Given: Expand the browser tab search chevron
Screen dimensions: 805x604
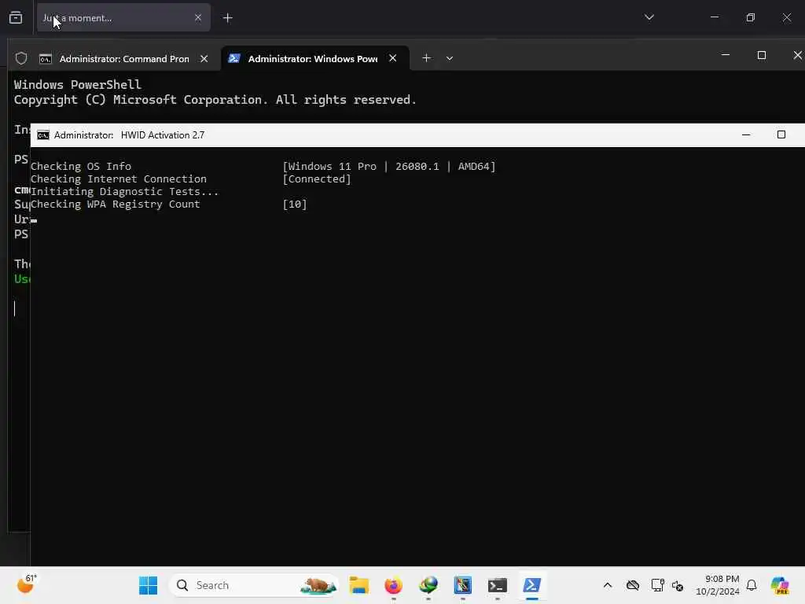Looking at the screenshot, I should click(649, 17).
